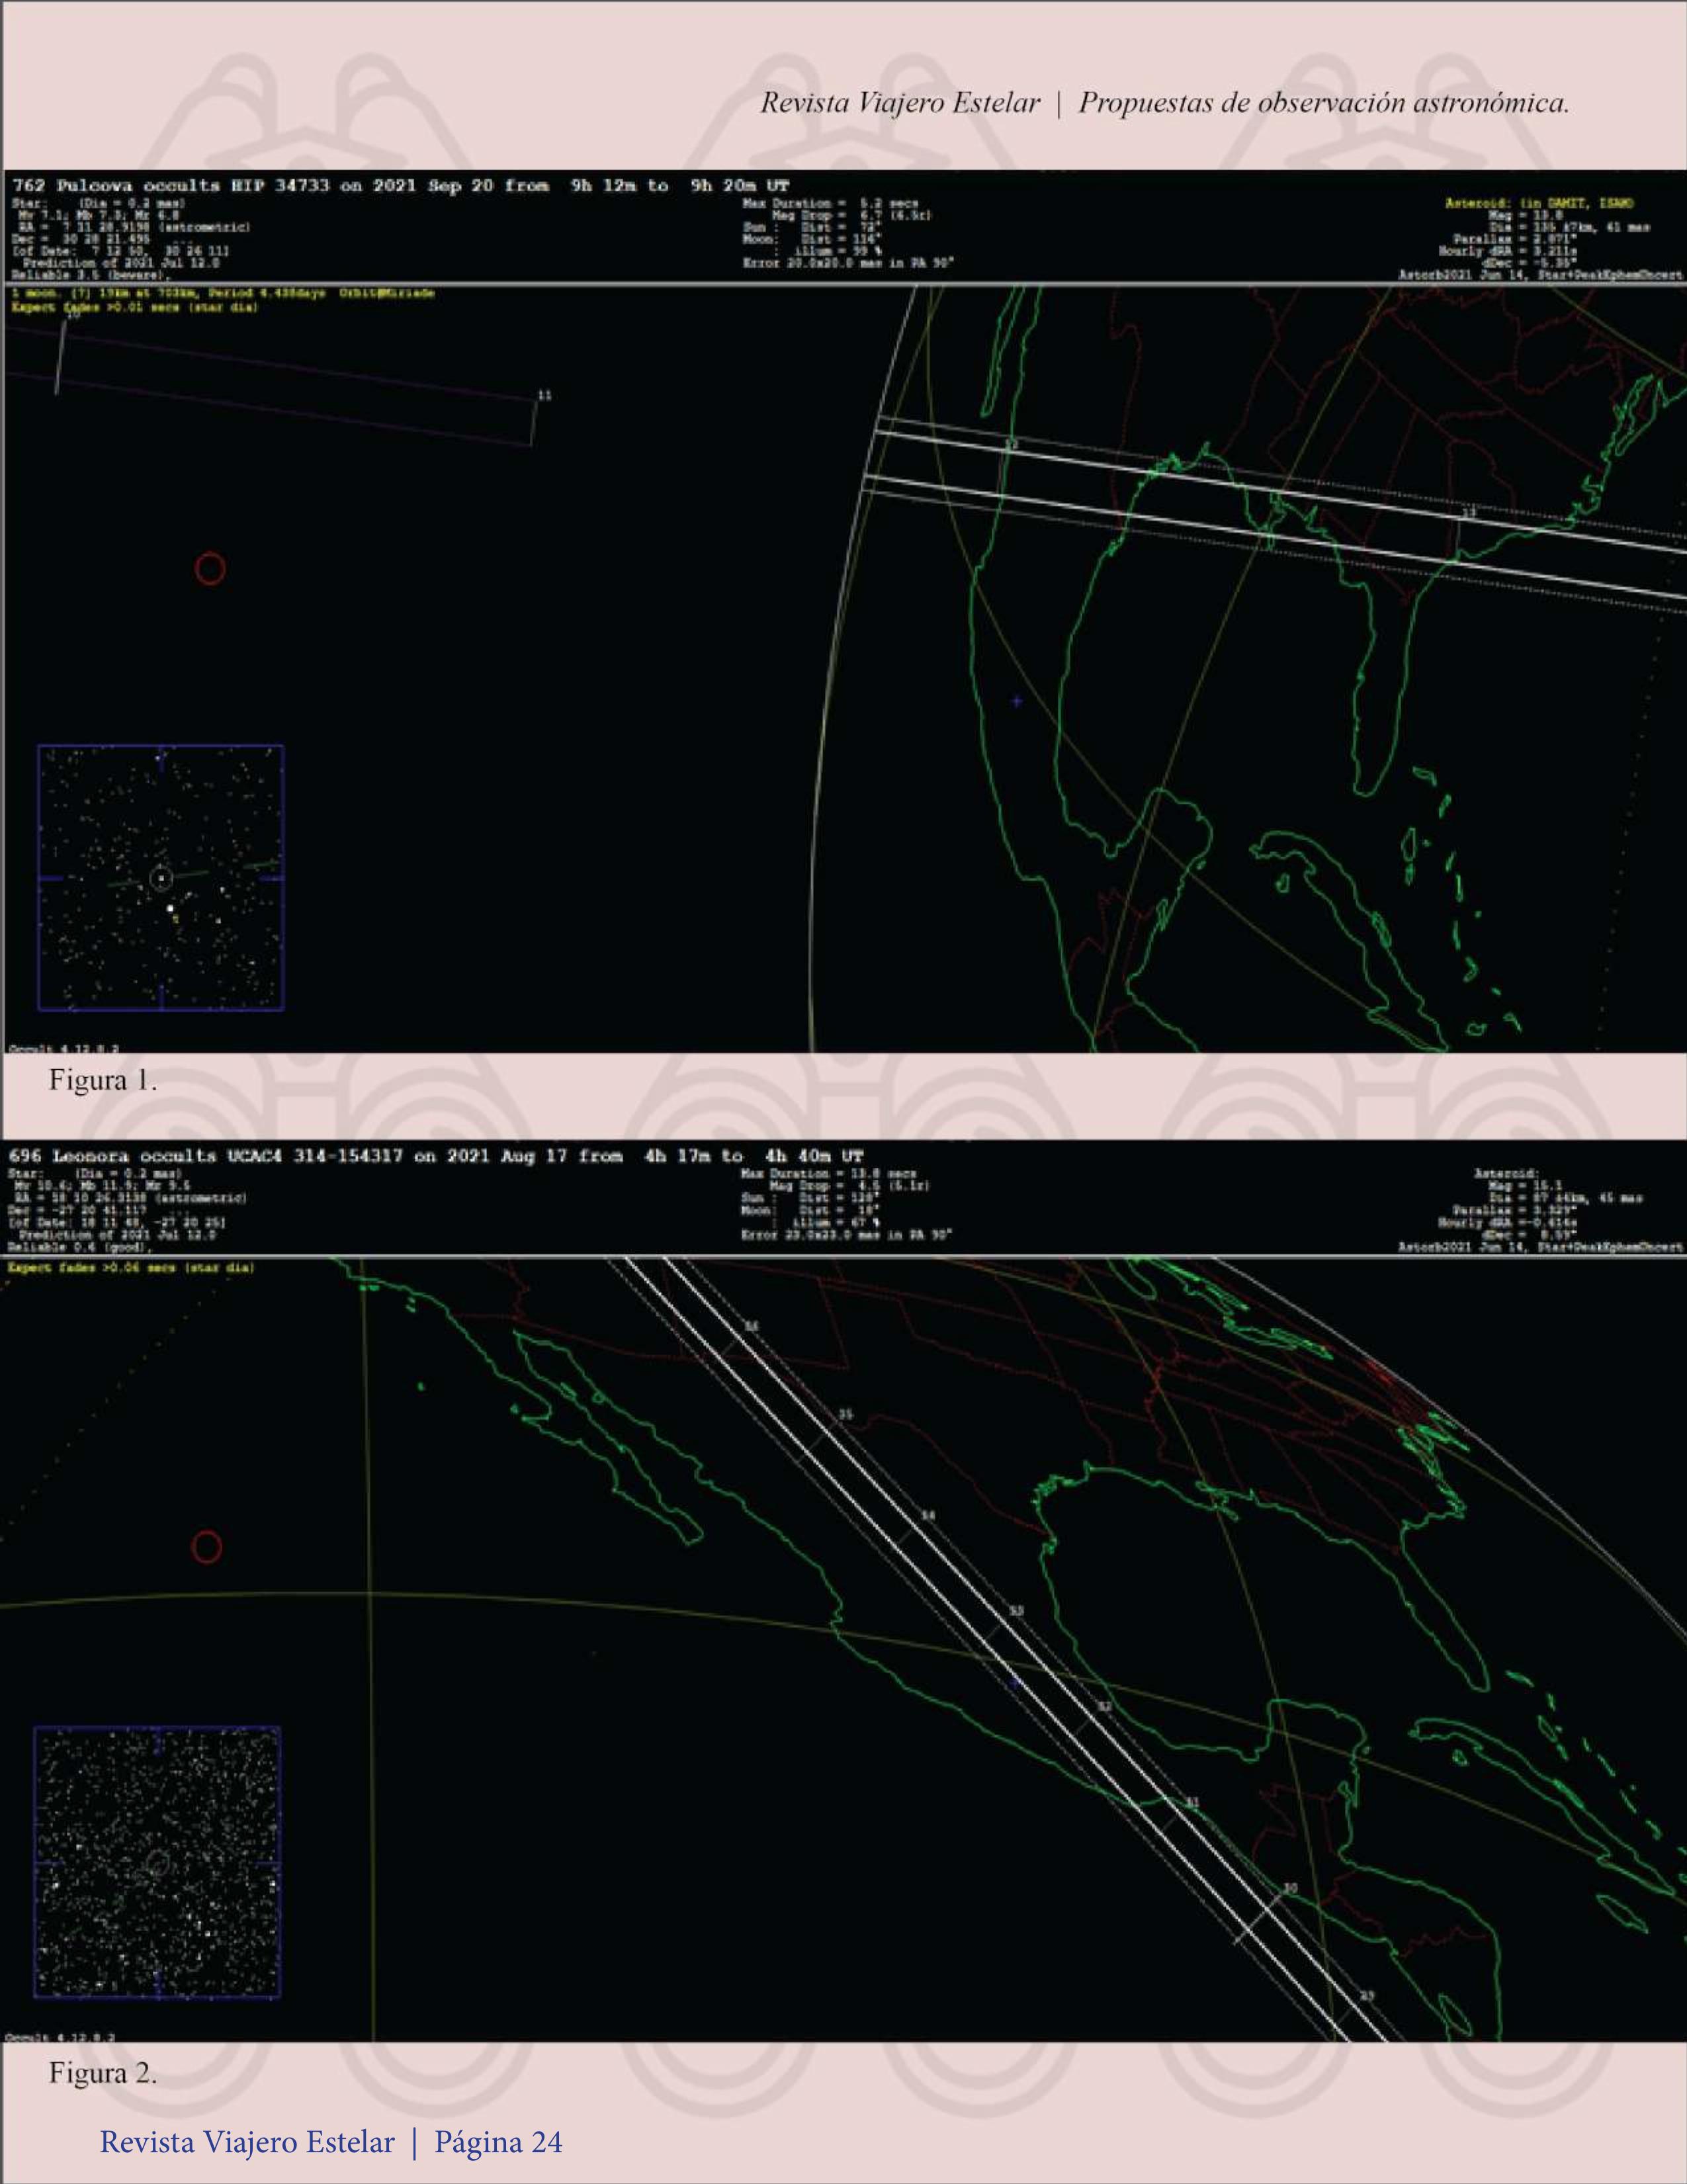Click the 'Figura 2.' caption
1687x2184 pixels.
point(103,2073)
